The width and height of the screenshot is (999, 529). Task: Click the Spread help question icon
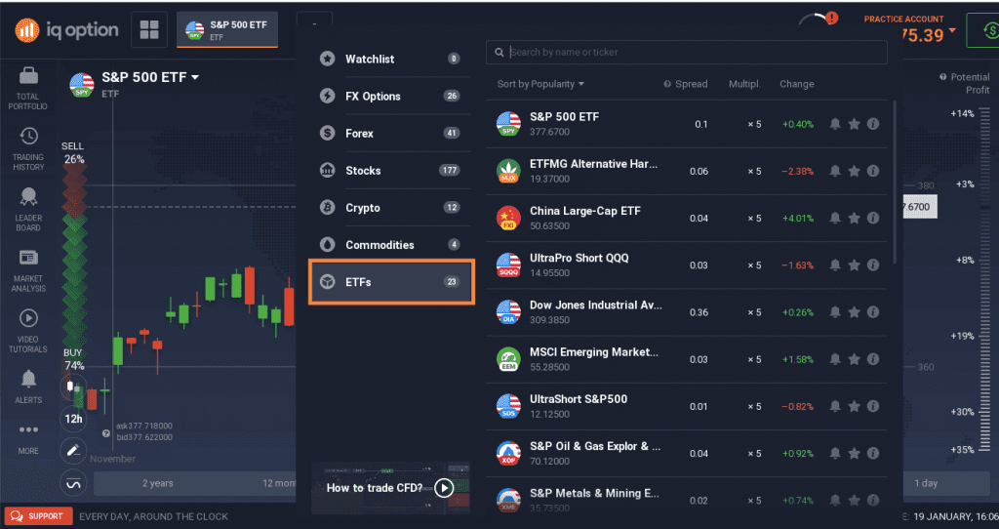click(667, 84)
